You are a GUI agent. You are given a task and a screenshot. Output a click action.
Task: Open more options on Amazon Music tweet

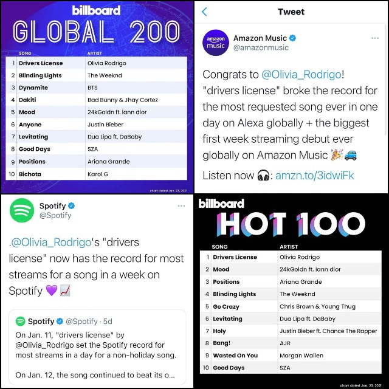(375, 38)
